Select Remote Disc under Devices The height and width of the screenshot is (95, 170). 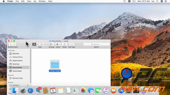click(x=18, y=78)
